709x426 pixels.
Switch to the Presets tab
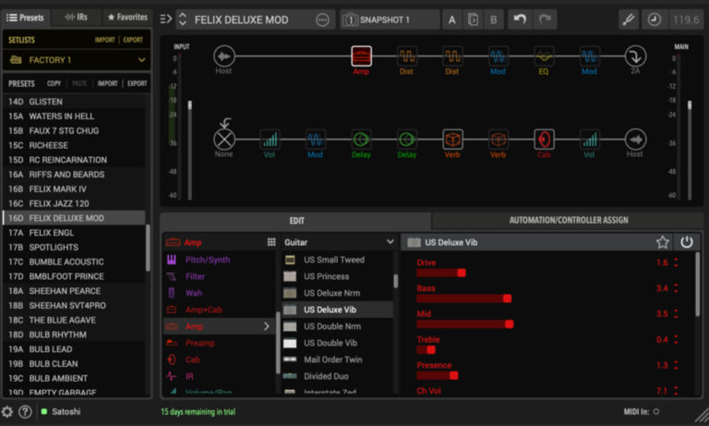[26, 18]
